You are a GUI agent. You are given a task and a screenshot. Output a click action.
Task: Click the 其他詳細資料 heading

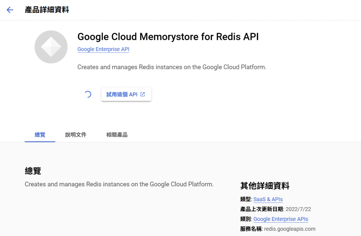265,186
